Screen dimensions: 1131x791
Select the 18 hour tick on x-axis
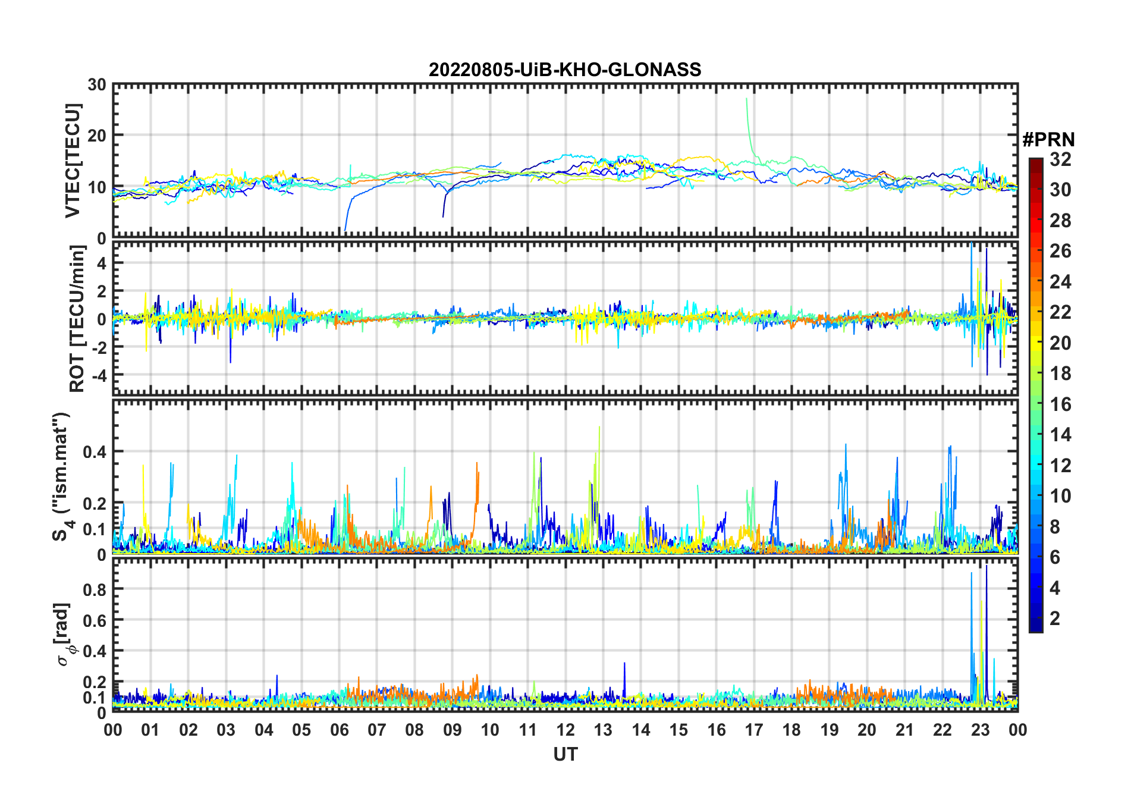tap(791, 730)
